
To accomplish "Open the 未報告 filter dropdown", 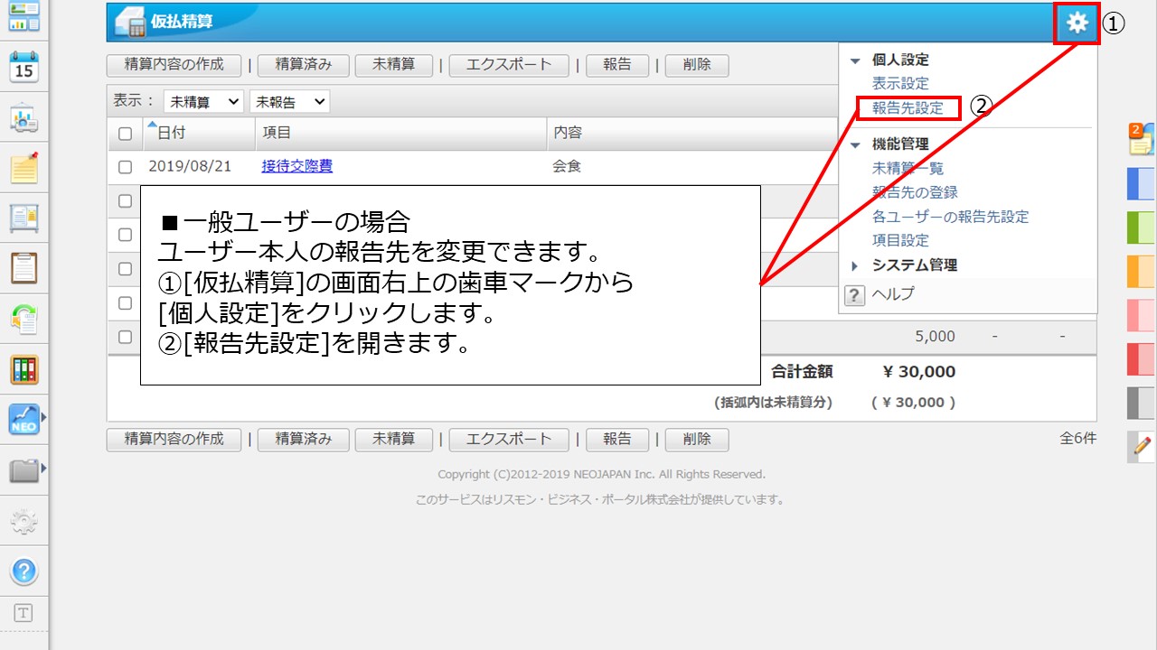I will [x=289, y=102].
